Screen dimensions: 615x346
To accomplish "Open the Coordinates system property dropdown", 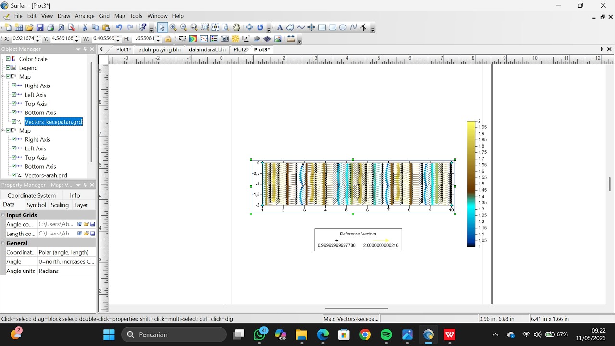I will coord(66,252).
